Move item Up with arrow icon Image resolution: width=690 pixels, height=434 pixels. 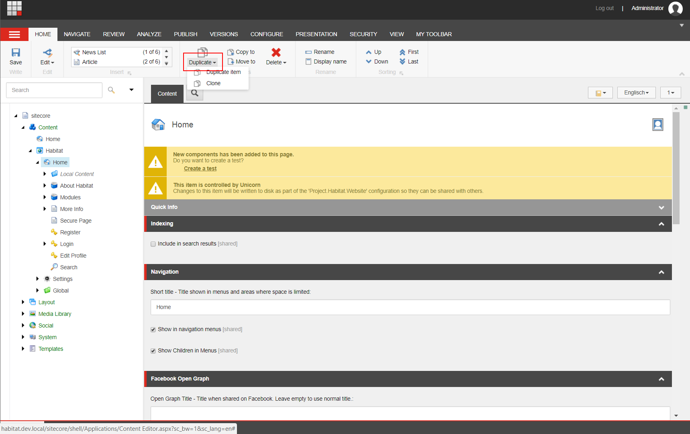click(369, 52)
